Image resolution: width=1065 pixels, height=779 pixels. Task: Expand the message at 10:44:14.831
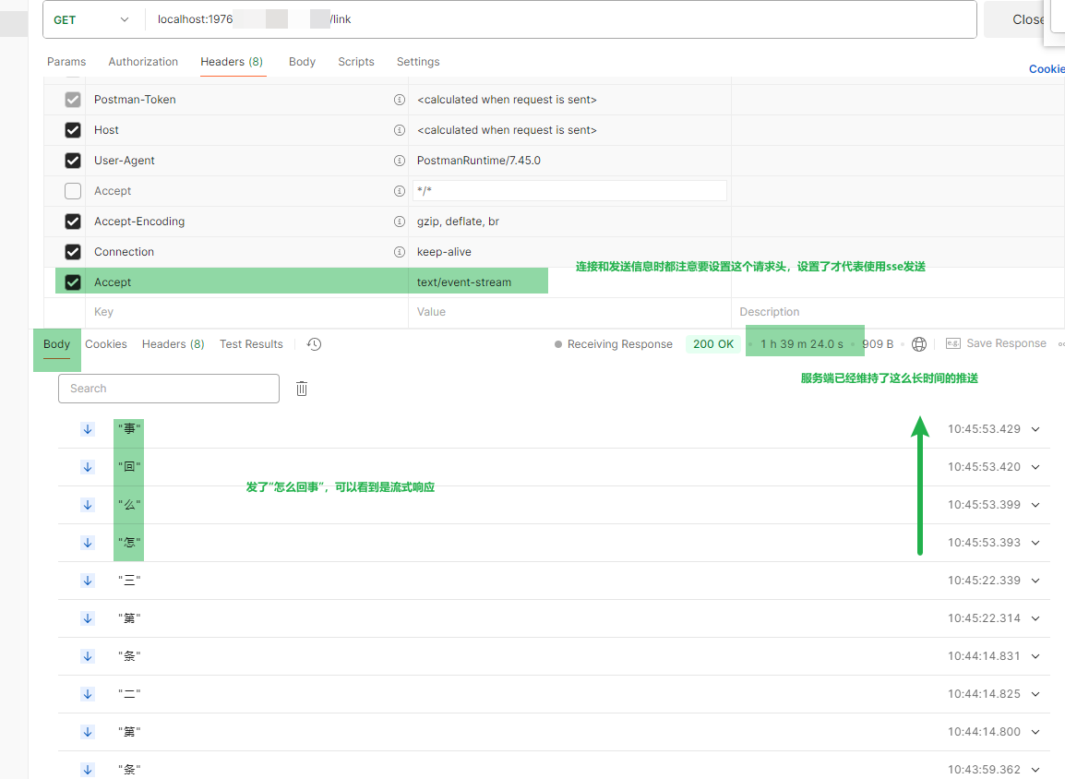[1035, 656]
